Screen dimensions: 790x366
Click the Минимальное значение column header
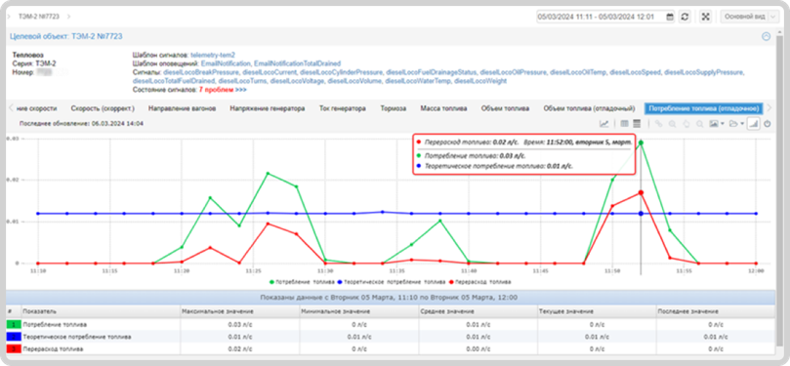point(358,311)
